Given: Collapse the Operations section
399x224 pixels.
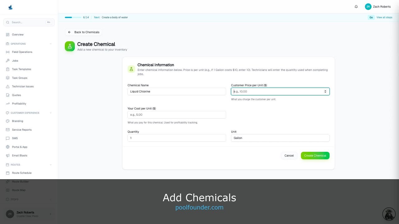Looking at the screenshot, I should [50, 44].
